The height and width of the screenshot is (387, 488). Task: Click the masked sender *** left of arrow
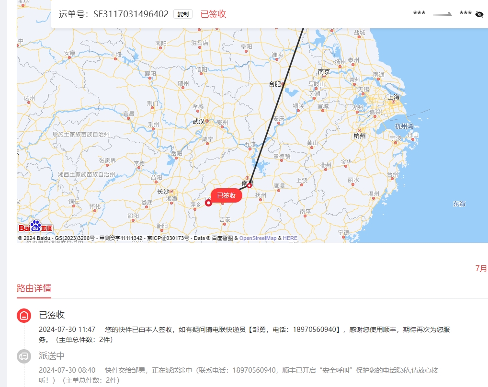[x=419, y=13]
